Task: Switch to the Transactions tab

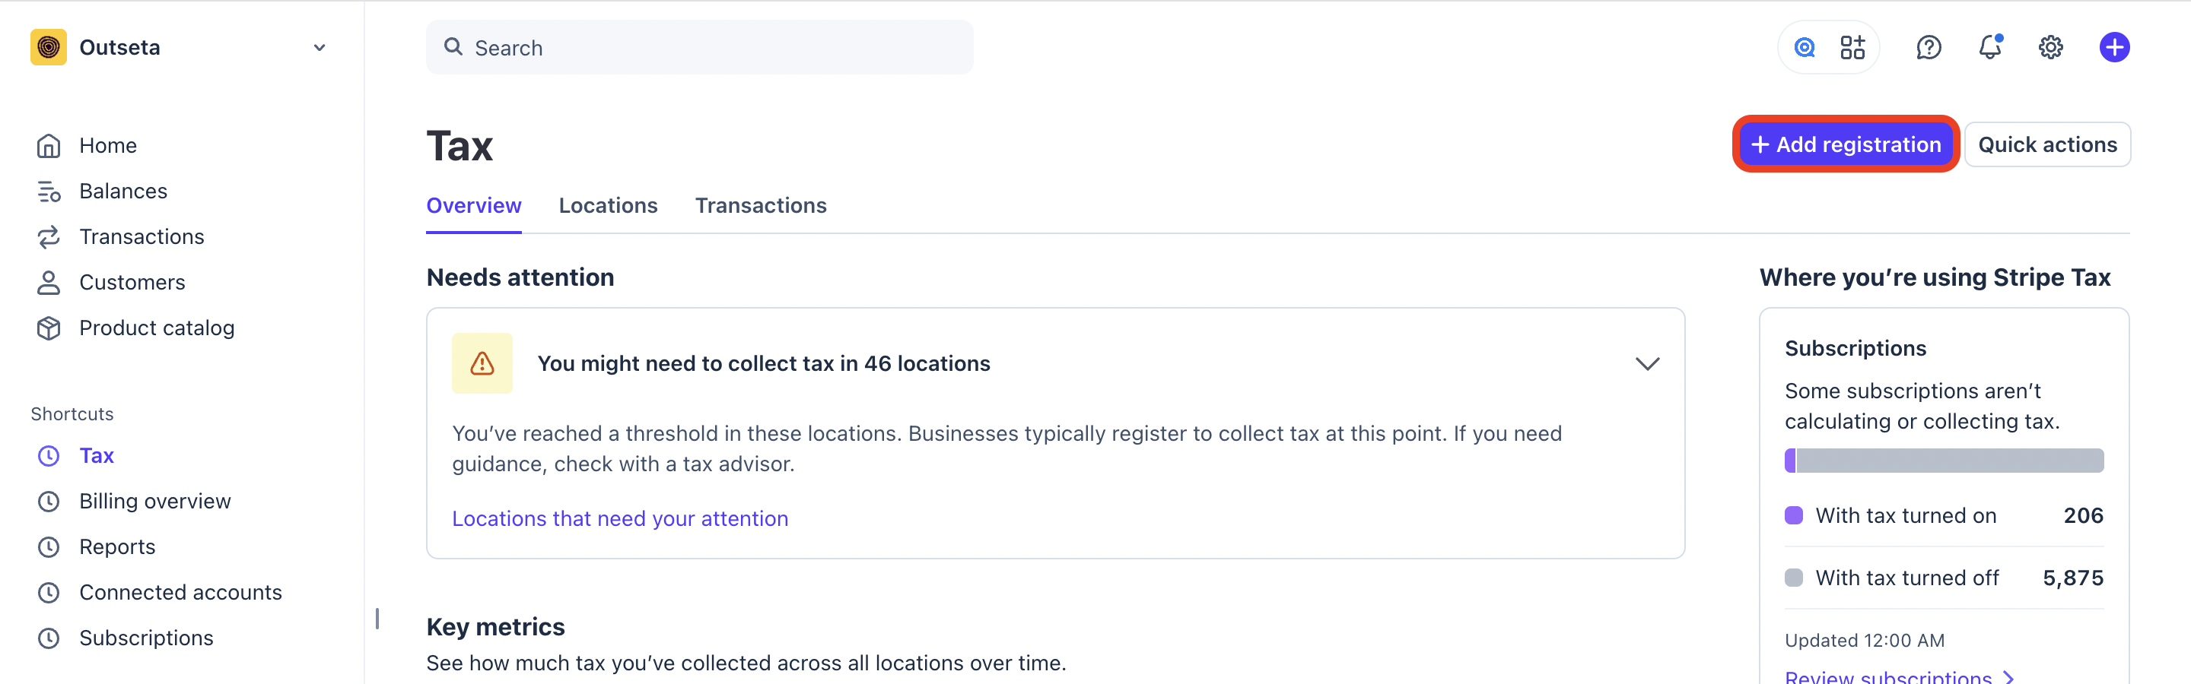Action: pyautogui.click(x=761, y=206)
